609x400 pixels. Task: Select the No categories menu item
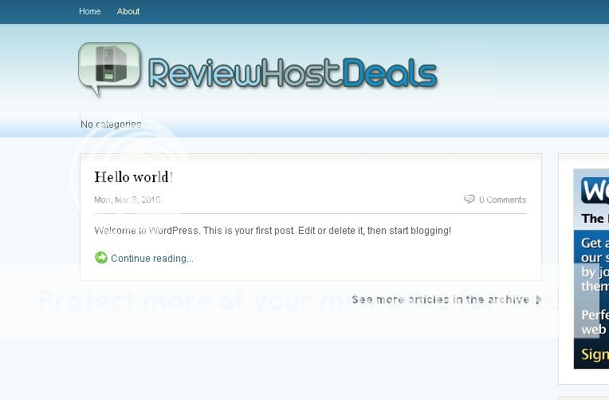tap(111, 124)
